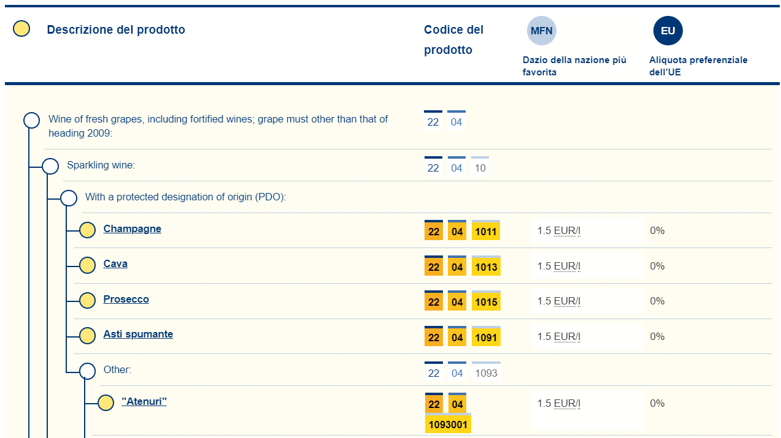Collapse the Wine of fresh grapes node
Image resolution: width=781 pixels, height=438 pixels.
click(x=32, y=121)
